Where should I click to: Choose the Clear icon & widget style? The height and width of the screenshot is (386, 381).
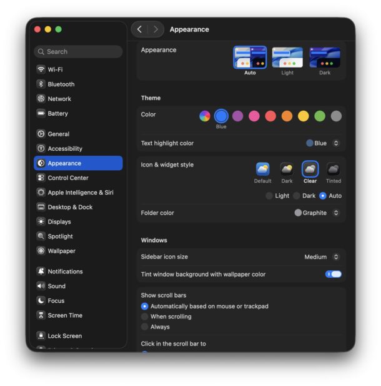tap(310, 169)
